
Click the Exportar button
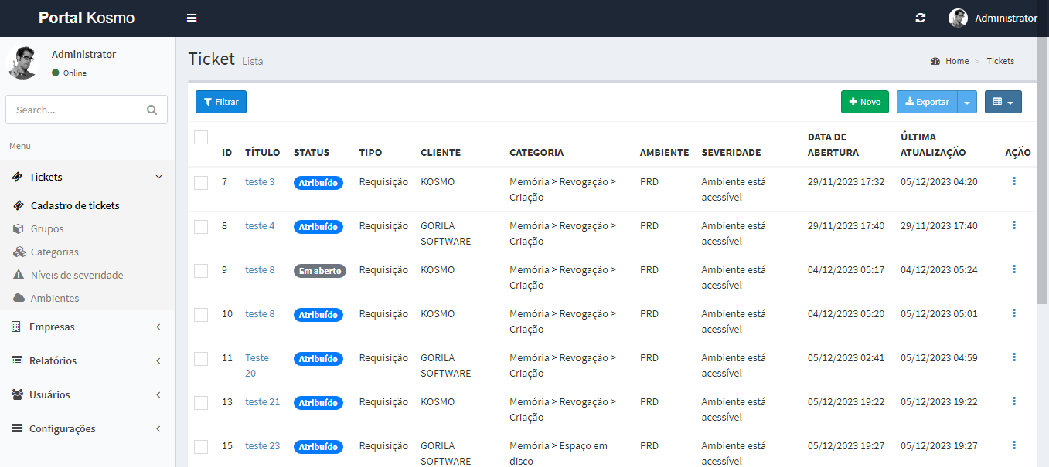point(927,102)
